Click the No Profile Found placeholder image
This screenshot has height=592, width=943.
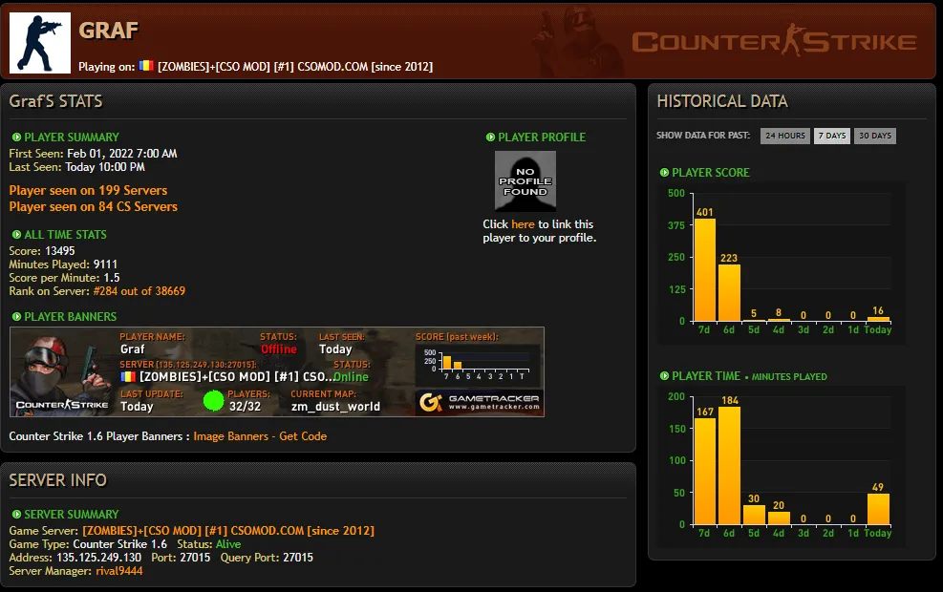click(x=525, y=180)
